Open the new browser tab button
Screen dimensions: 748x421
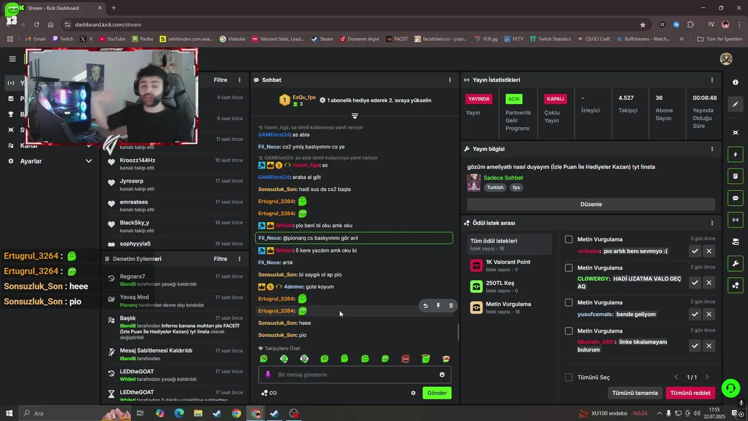click(x=113, y=8)
